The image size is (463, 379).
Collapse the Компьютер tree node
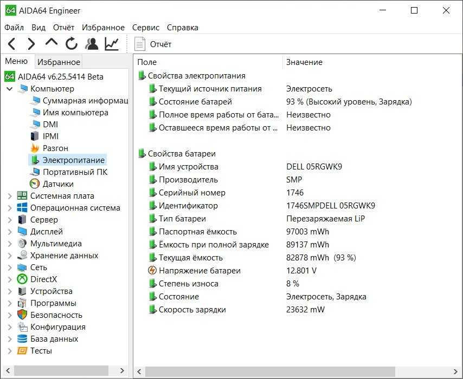(x=9, y=88)
